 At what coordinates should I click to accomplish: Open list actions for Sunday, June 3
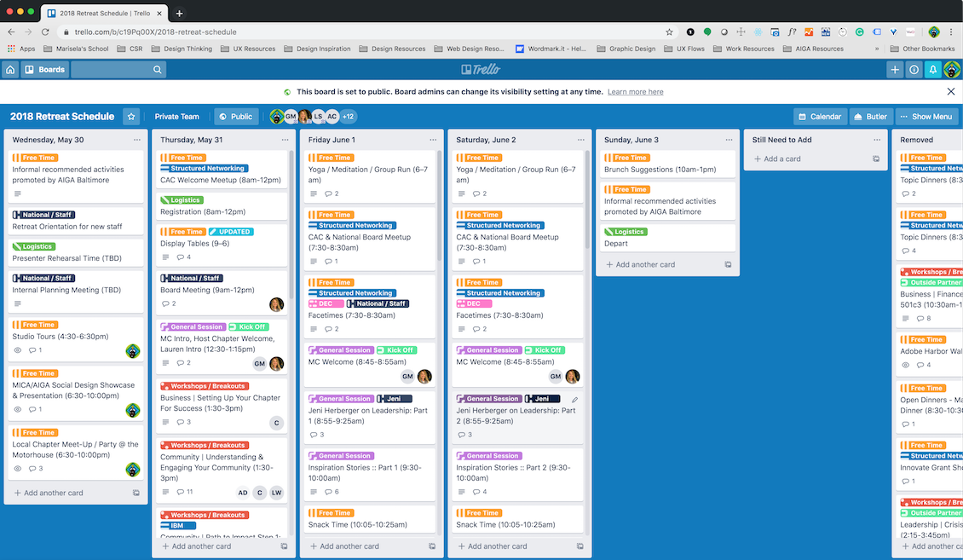tap(729, 140)
